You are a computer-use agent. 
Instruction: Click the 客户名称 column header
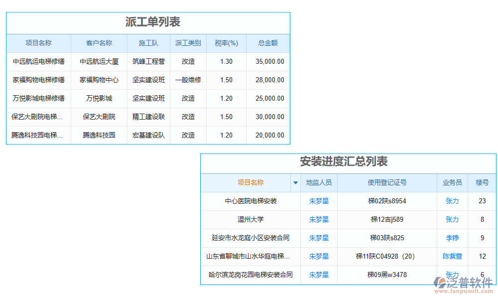pyautogui.click(x=99, y=43)
